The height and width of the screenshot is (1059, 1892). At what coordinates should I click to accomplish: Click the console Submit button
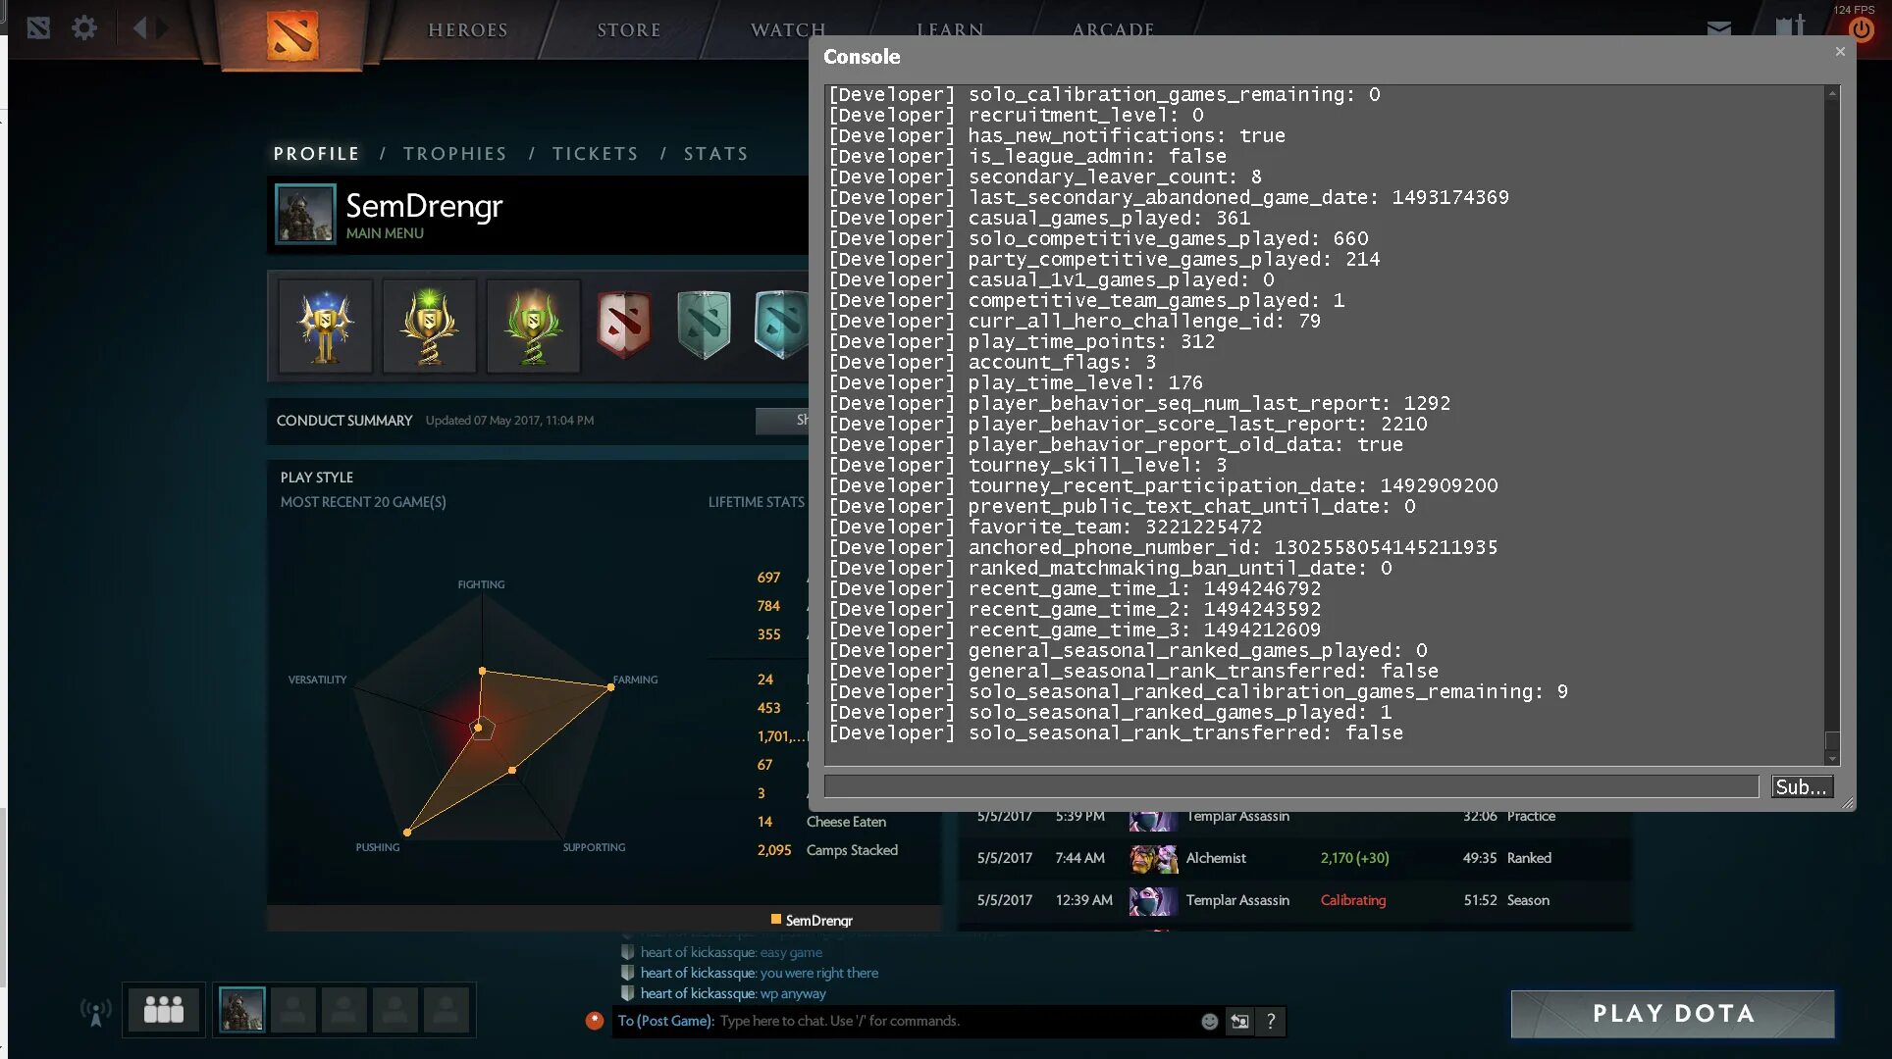[1801, 787]
